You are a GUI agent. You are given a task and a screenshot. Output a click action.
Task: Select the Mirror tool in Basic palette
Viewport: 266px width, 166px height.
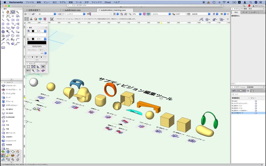tap(18, 35)
